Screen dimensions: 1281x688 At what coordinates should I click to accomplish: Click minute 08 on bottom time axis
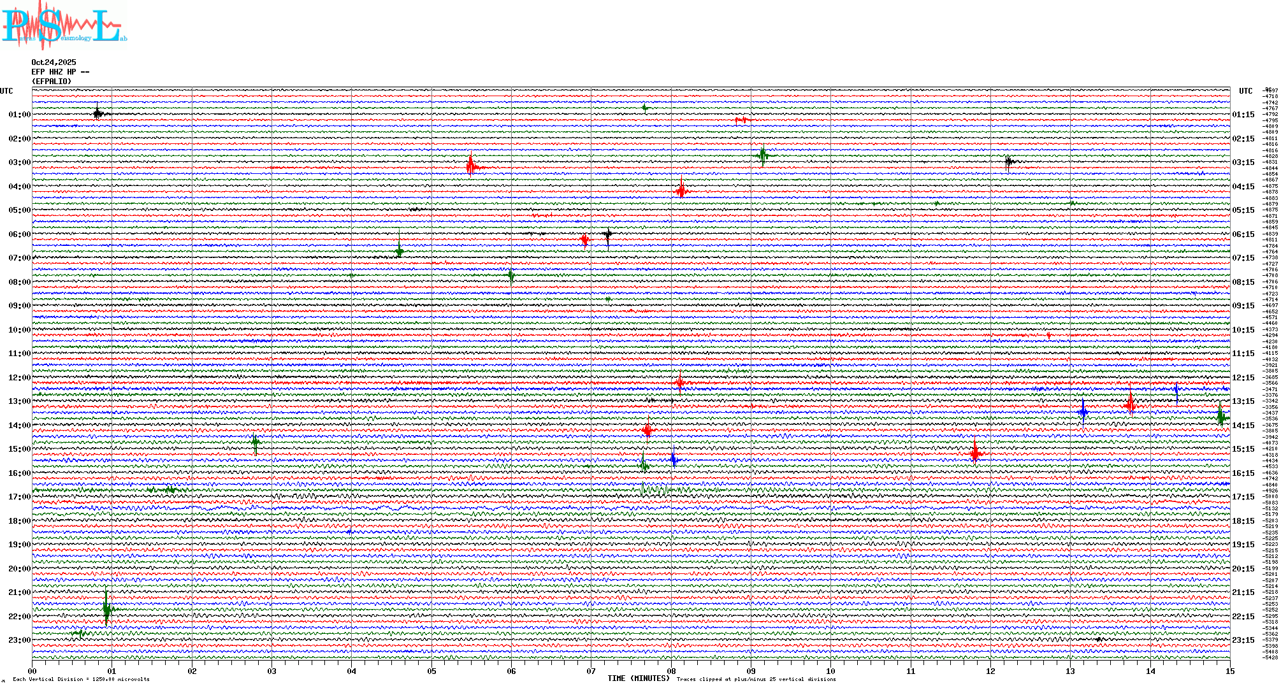point(671,671)
